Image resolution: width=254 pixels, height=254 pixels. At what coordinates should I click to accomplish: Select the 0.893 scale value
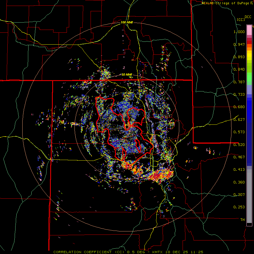(x=239, y=57)
